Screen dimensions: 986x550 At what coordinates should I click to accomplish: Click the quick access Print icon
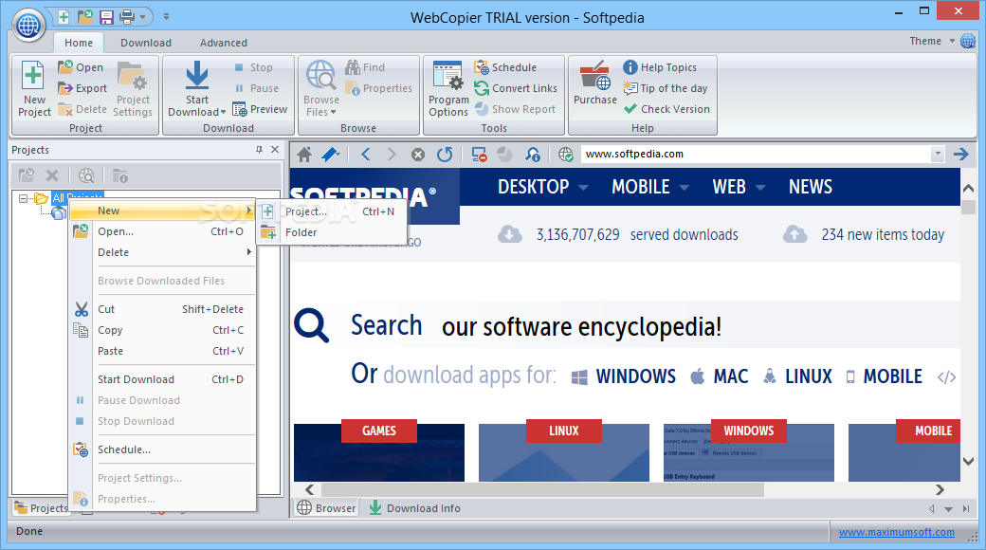tap(126, 16)
